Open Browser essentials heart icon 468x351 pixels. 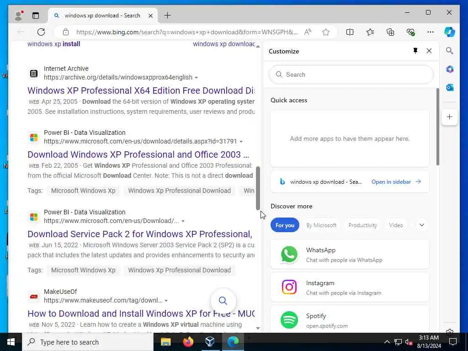tap(410, 32)
